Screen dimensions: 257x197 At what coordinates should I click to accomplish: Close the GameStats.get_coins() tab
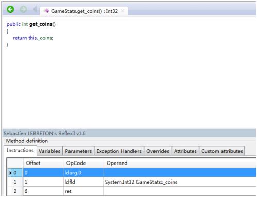click(x=122, y=11)
